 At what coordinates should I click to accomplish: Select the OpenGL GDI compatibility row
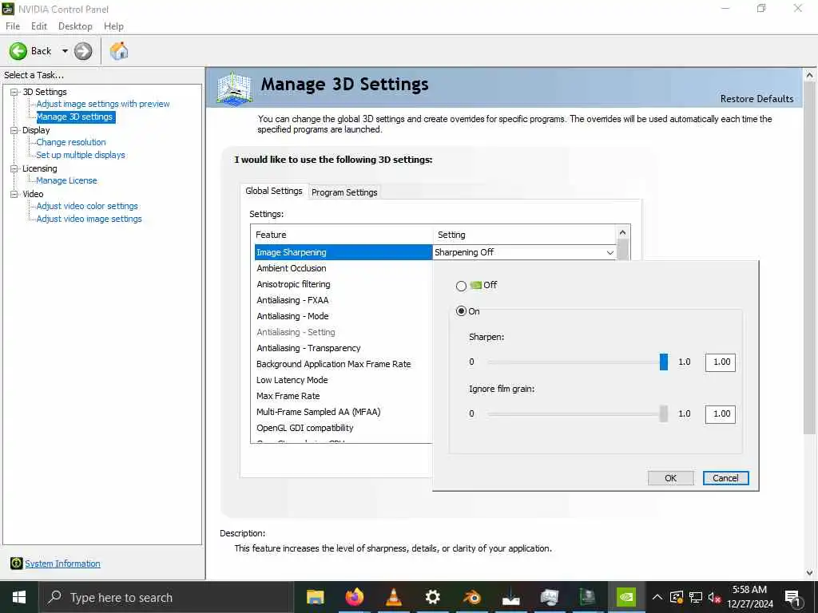[x=343, y=428]
